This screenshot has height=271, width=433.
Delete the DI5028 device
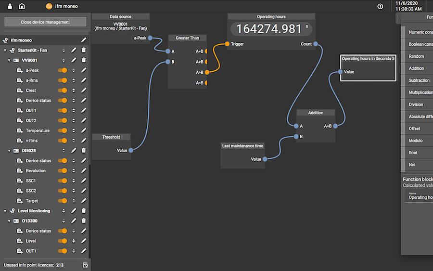point(84,150)
